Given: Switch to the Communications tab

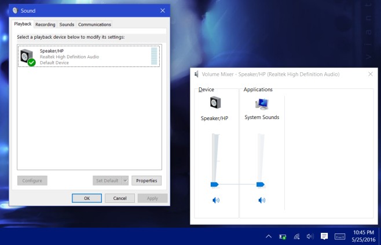Looking at the screenshot, I should 94,25.
